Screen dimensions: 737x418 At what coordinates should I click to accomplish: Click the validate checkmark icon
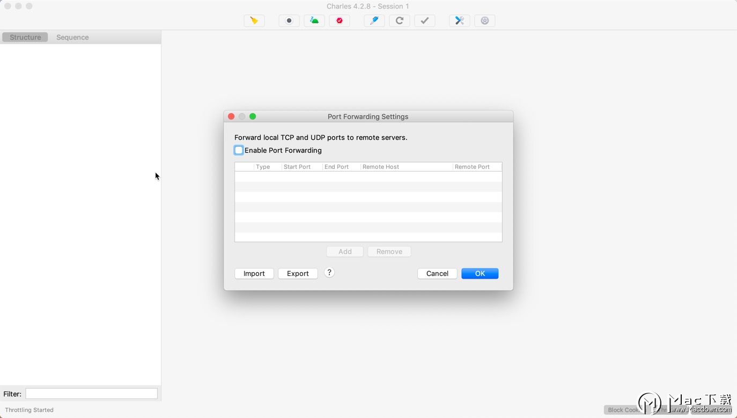click(425, 21)
